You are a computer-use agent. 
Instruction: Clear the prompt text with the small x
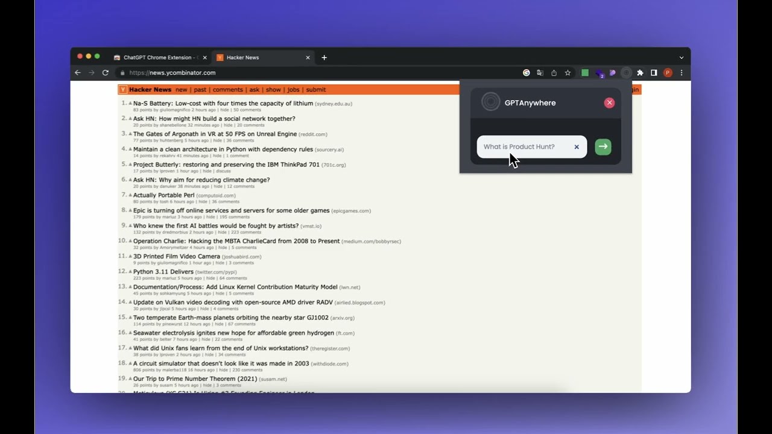(x=577, y=146)
